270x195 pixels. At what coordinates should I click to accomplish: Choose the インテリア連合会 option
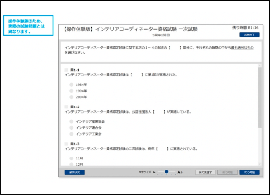tap(71, 128)
